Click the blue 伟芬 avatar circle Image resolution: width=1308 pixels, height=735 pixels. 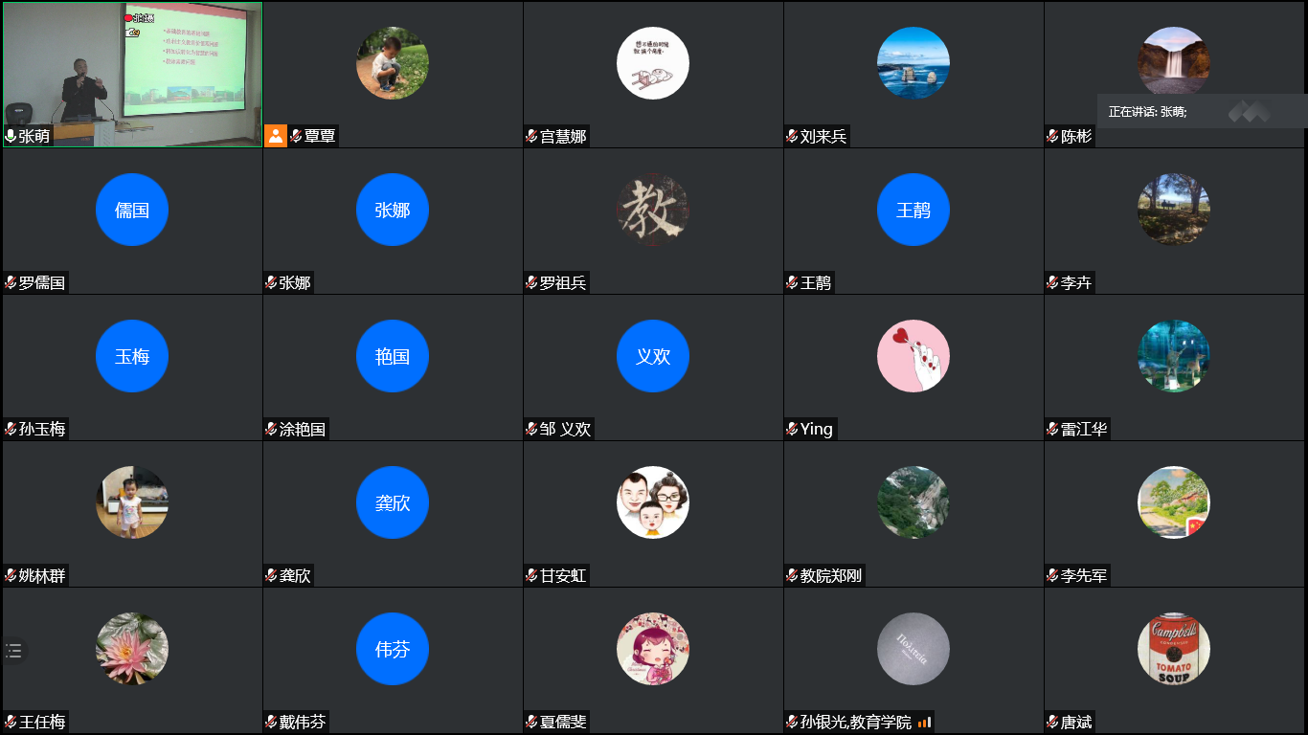(x=393, y=649)
